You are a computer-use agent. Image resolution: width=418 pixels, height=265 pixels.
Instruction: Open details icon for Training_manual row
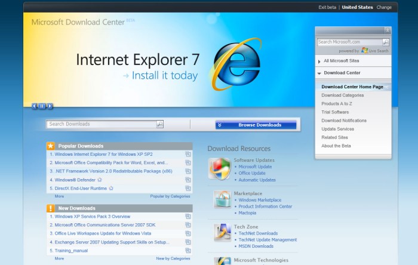point(188,251)
